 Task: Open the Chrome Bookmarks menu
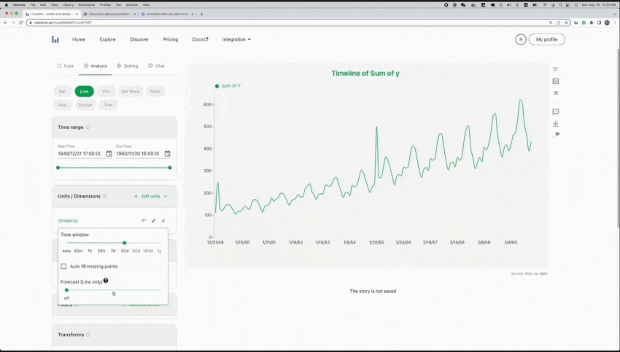click(87, 5)
